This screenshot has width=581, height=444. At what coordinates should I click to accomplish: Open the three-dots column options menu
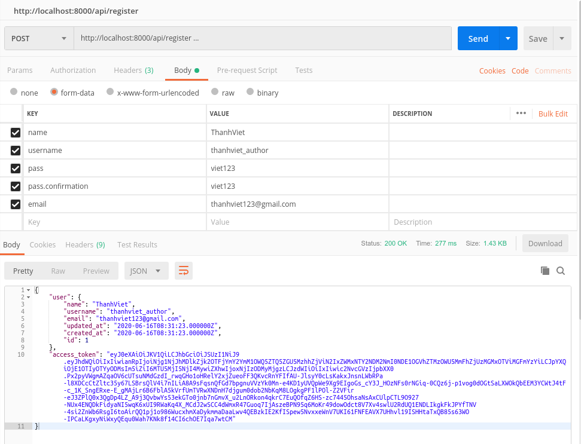(521, 114)
